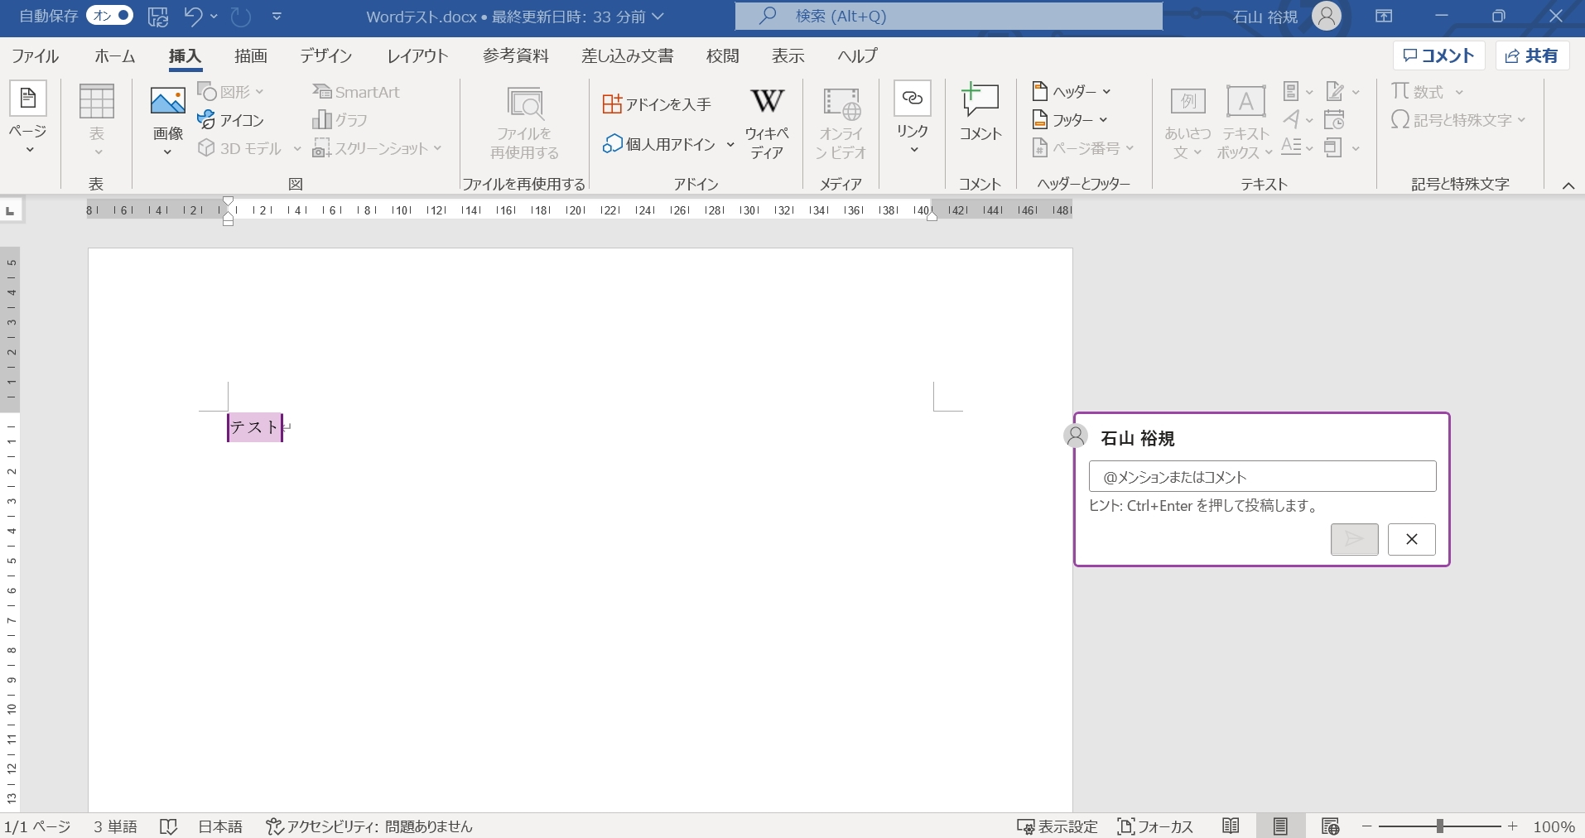This screenshot has height=838, width=1585.
Task: Switch to the デザイン tab
Action: click(x=326, y=55)
